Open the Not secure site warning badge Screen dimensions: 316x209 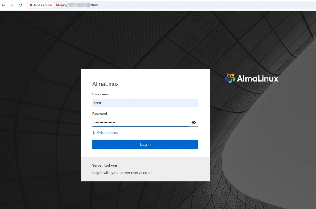click(x=40, y=5)
